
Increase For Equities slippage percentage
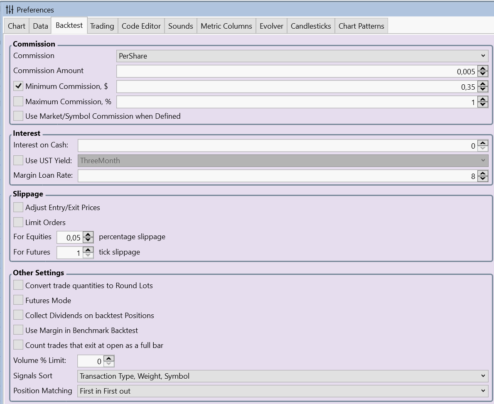pos(88,235)
